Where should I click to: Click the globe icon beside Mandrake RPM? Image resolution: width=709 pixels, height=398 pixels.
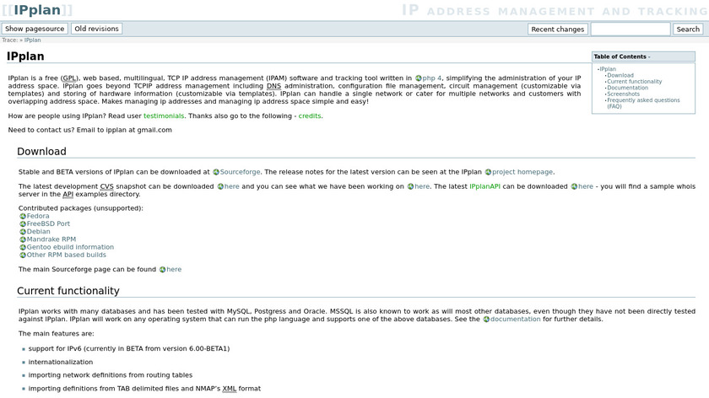tap(23, 239)
